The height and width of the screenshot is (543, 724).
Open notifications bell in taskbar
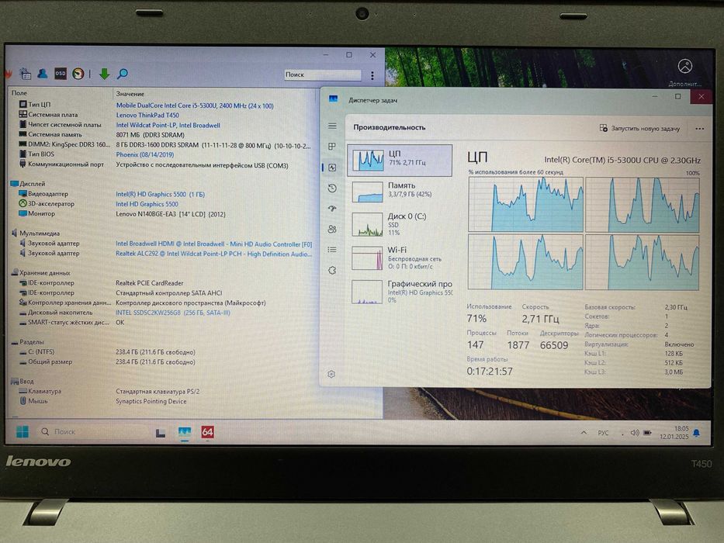[x=696, y=433]
